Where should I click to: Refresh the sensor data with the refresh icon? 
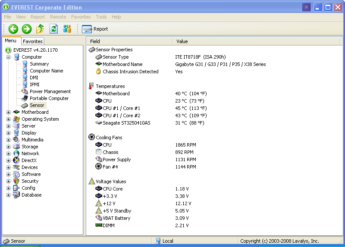tap(53, 29)
